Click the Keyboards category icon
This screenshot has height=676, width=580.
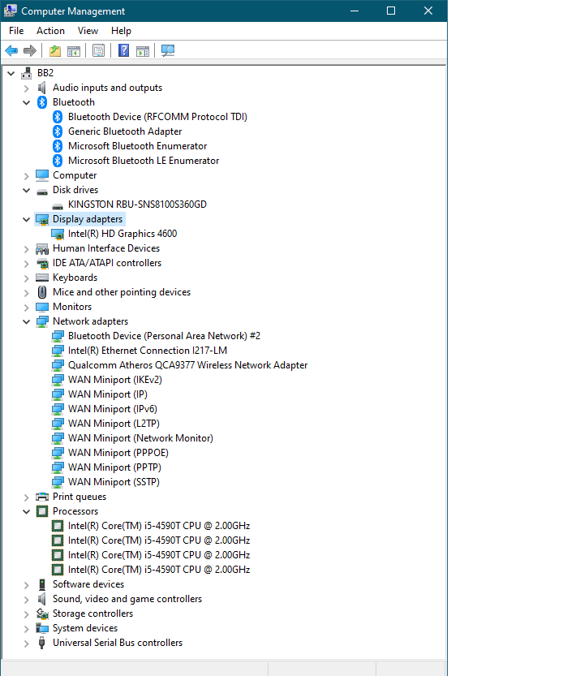(x=42, y=278)
